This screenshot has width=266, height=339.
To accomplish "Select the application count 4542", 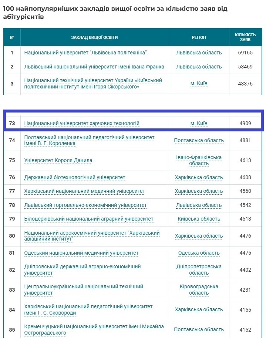I will [x=245, y=205].
